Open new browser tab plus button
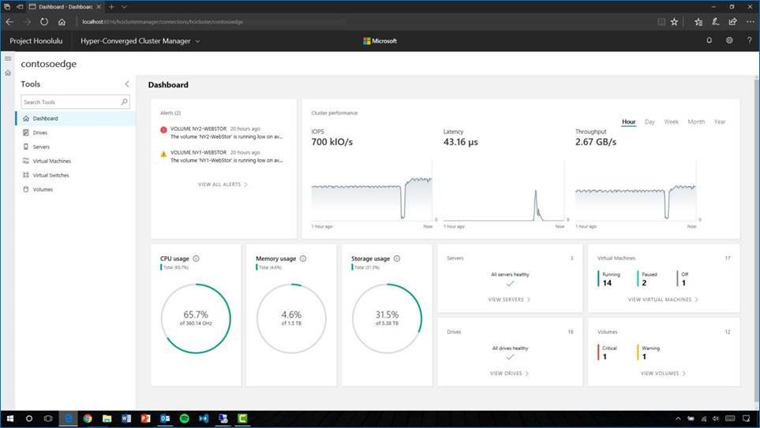The image size is (760, 428). (x=111, y=7)
